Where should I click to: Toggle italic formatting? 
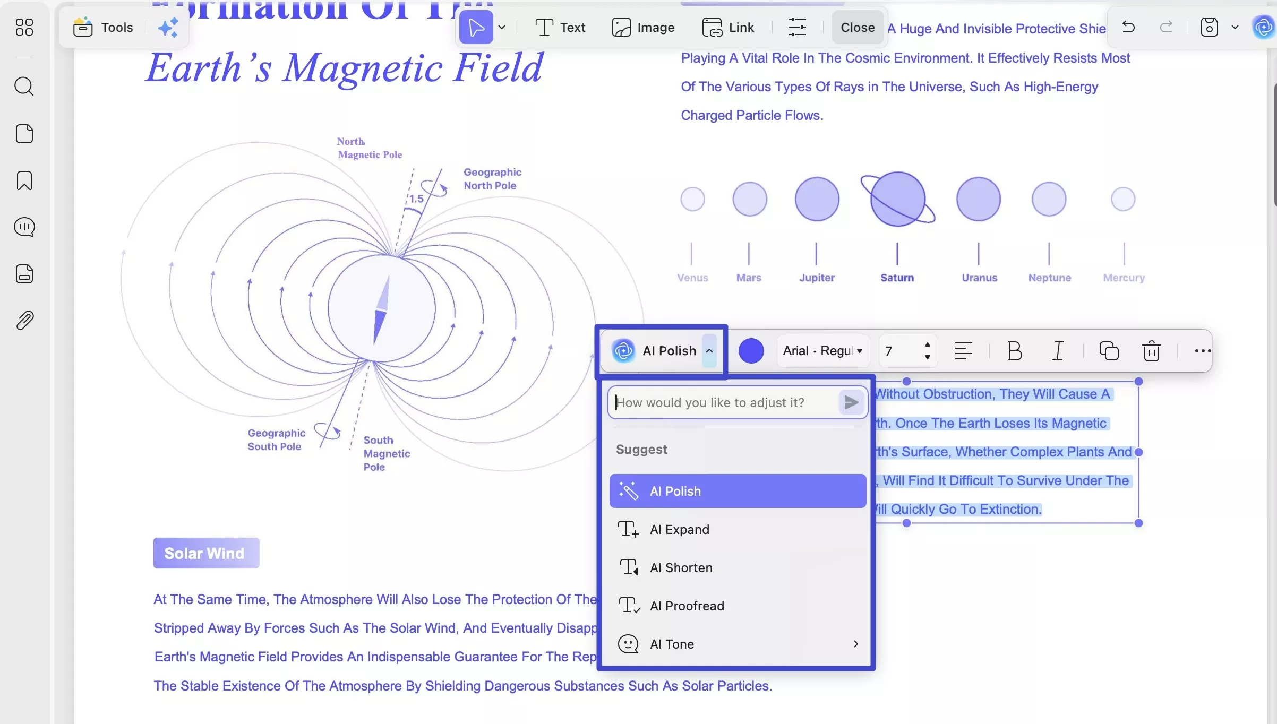1057,351
